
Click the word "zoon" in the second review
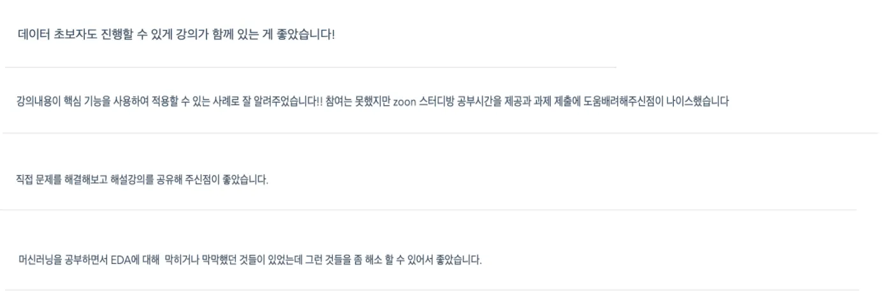coord(405,103)
